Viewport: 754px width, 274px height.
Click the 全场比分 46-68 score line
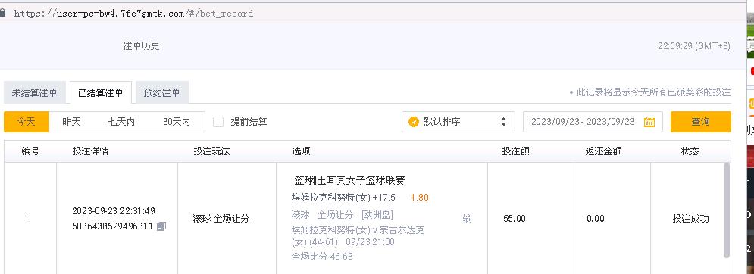tap(322, 257)
